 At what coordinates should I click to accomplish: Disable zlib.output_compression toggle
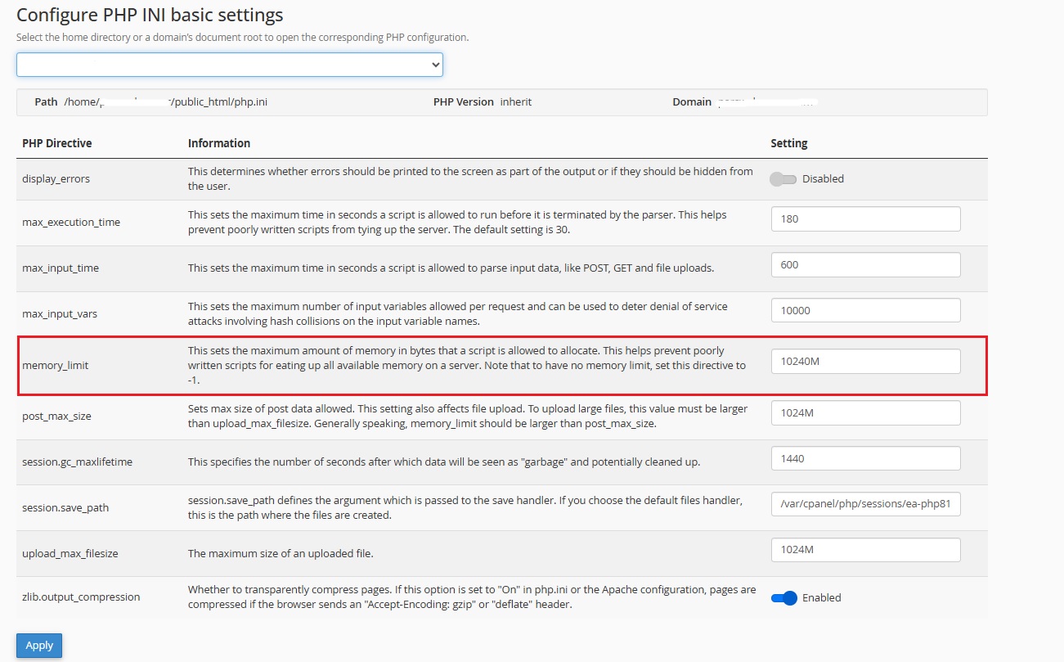[783, 597]
